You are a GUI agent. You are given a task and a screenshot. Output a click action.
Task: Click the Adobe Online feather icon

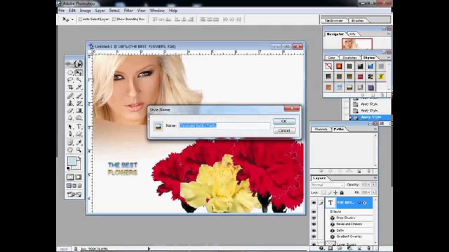coord(74,64)
